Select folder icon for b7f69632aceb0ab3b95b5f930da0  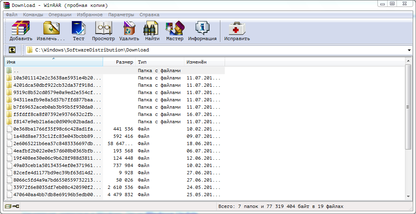(x=9, y=107)
